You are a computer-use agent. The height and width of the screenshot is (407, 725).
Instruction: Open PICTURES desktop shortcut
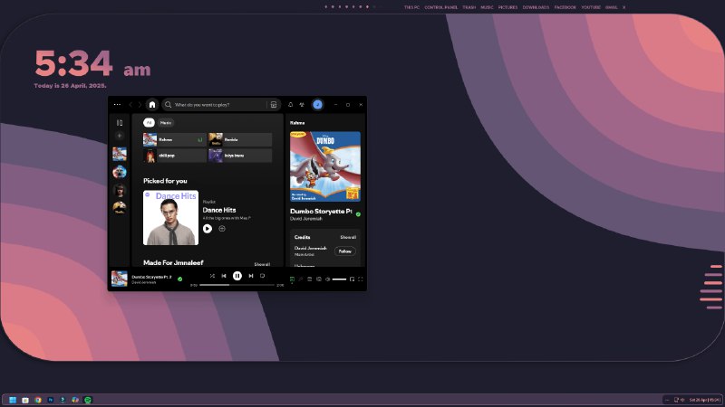(x=507, y=7)
